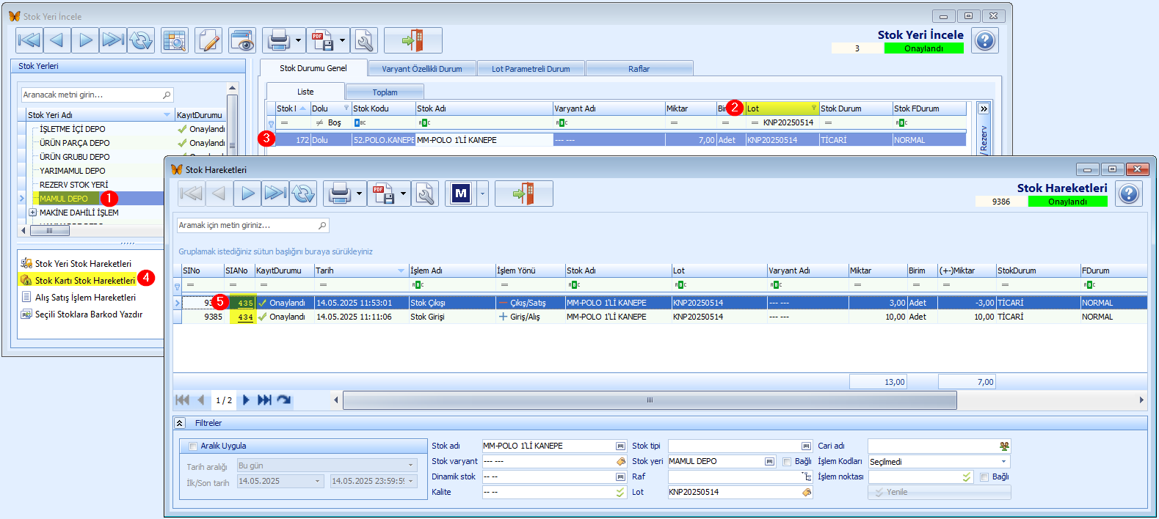Viewport: 1159px width, 519px height.
Task: Go to next record in Stok Yeri İncele toolbar
Action: click(x=85, y=40)
